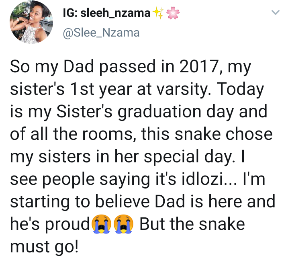Click the phrase 'must go!' at the end
Screen dimensions: 286x256
point(44,247)
